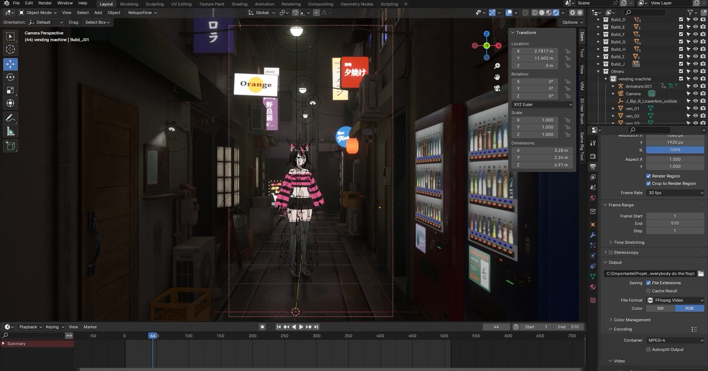The height and width of the screenshot is (371, 708).
Task: Open the Render menu in the top bar
Action: pos(45,3)
